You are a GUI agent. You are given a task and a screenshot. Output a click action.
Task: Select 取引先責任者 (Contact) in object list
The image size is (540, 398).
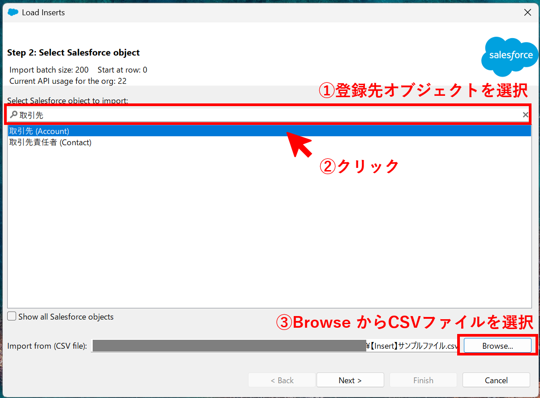[270, 142]
